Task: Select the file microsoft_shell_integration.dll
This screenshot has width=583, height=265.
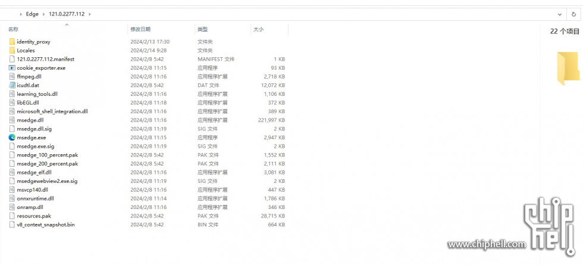Action: click(x=52, y=111)
